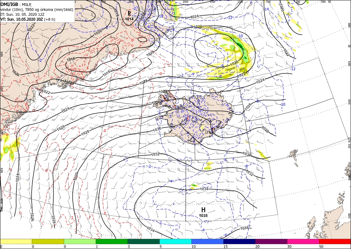Viewport: 351px width, 249px height.
Task: Select the 'vindur (10m), T850 og úrkoma' line
Action: point(37,9)
